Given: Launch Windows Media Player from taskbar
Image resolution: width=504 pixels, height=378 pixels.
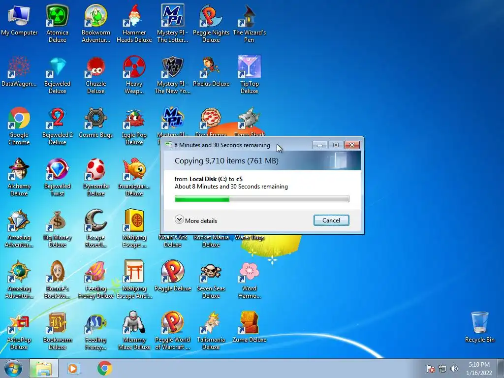Looking at the screenshot, I should tap(73, 368).
